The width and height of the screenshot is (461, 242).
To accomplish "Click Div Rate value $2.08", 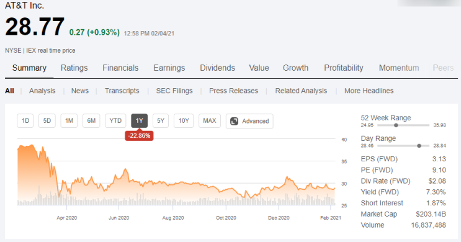I will 437,181.
